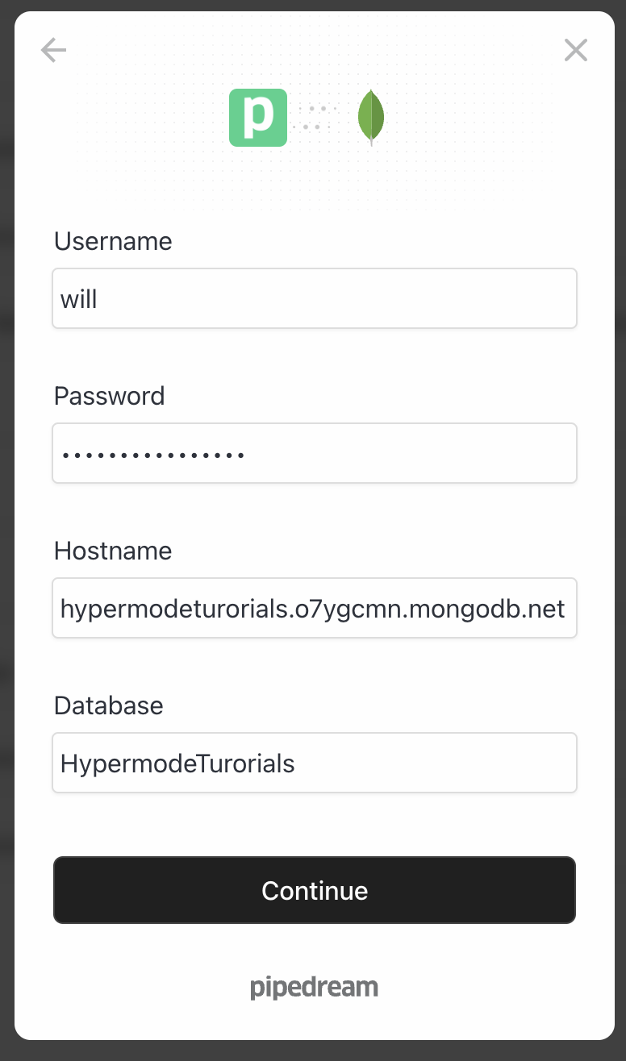Click the masked password dots
This screenshot has width=626, height=1061.
click(153, 452)
